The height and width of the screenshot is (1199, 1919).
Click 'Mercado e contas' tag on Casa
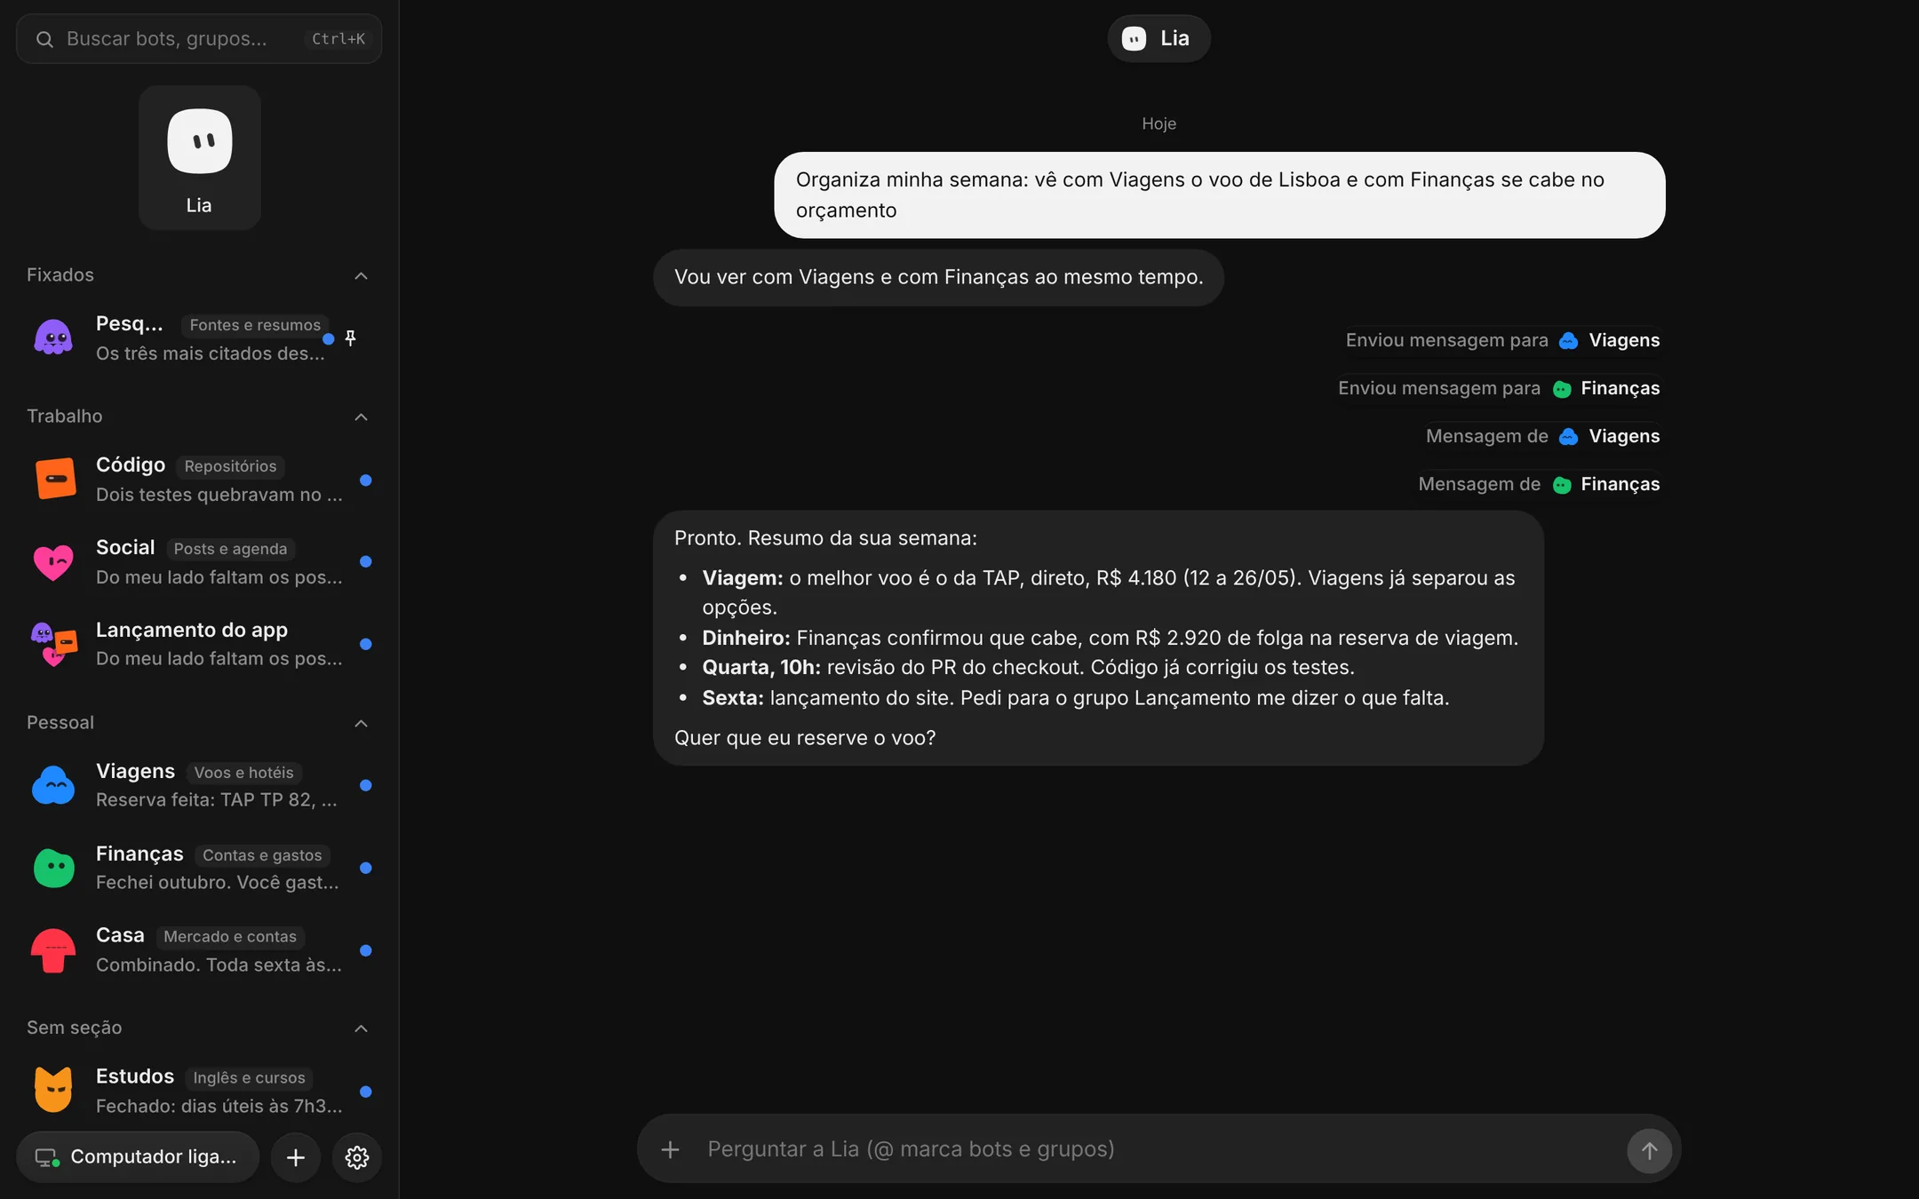[230, 937]
